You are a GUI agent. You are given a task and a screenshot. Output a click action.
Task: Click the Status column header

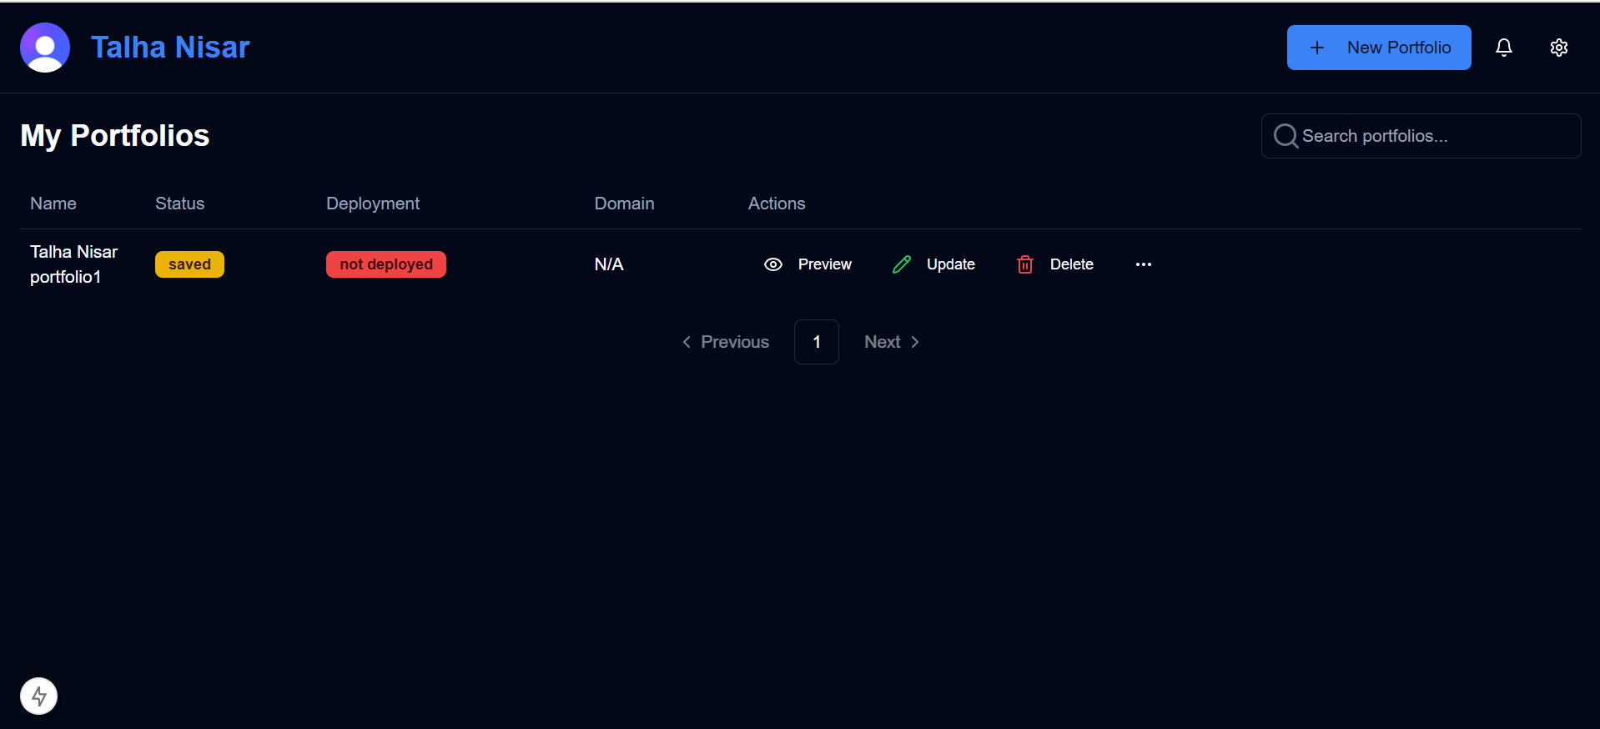179,204
